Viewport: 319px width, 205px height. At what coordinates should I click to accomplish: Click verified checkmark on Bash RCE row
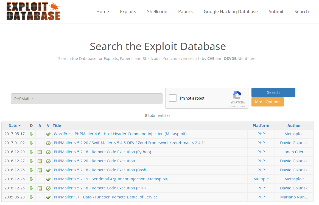48,170
